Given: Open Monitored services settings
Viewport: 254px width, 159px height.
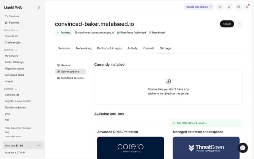Looking at the screenshot, I should [x=70, y=78].
